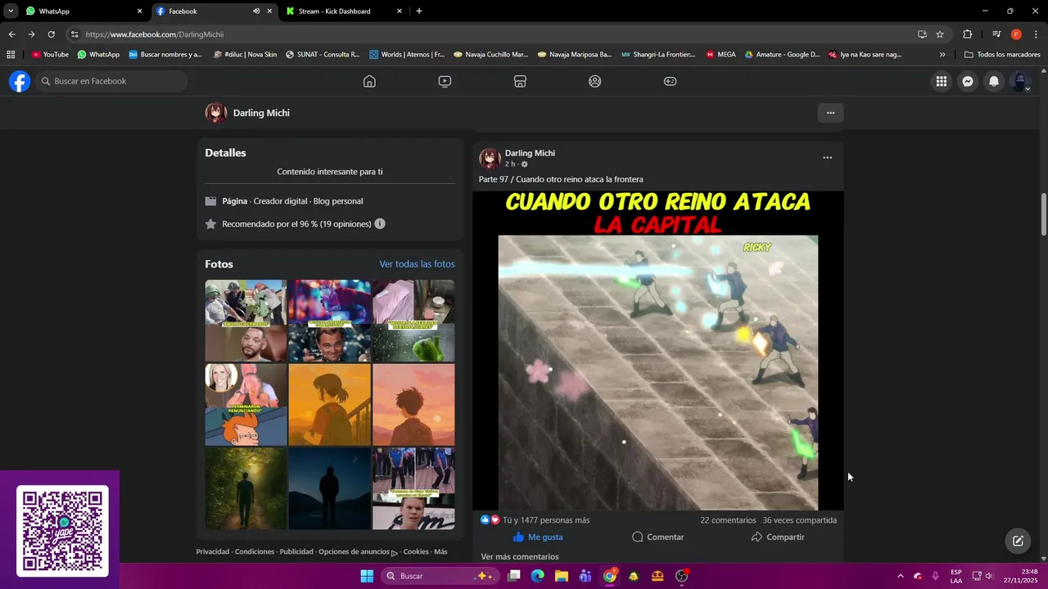Open the browser extensions puzzle icon
Screen dimensions: 1048x589
967,34
